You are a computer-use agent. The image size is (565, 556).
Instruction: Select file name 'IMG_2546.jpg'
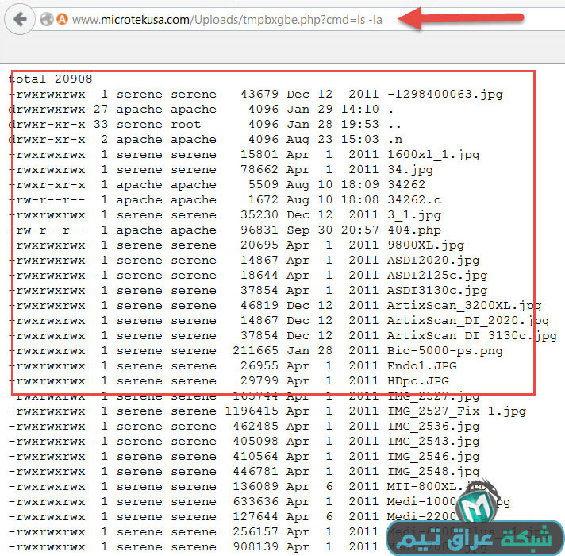coord(433,457)
